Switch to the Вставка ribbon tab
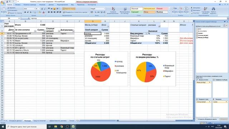 point(18,5)
